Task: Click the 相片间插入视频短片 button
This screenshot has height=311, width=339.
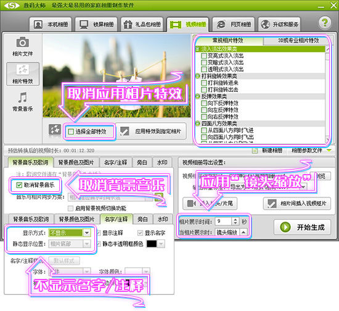Action: tap(297, 204)
